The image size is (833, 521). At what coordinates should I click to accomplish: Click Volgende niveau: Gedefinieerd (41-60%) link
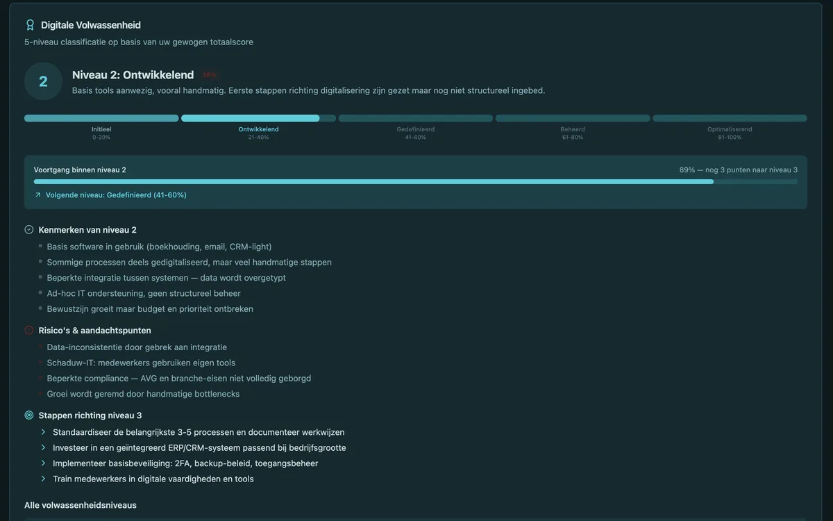[x=116, y=195]
